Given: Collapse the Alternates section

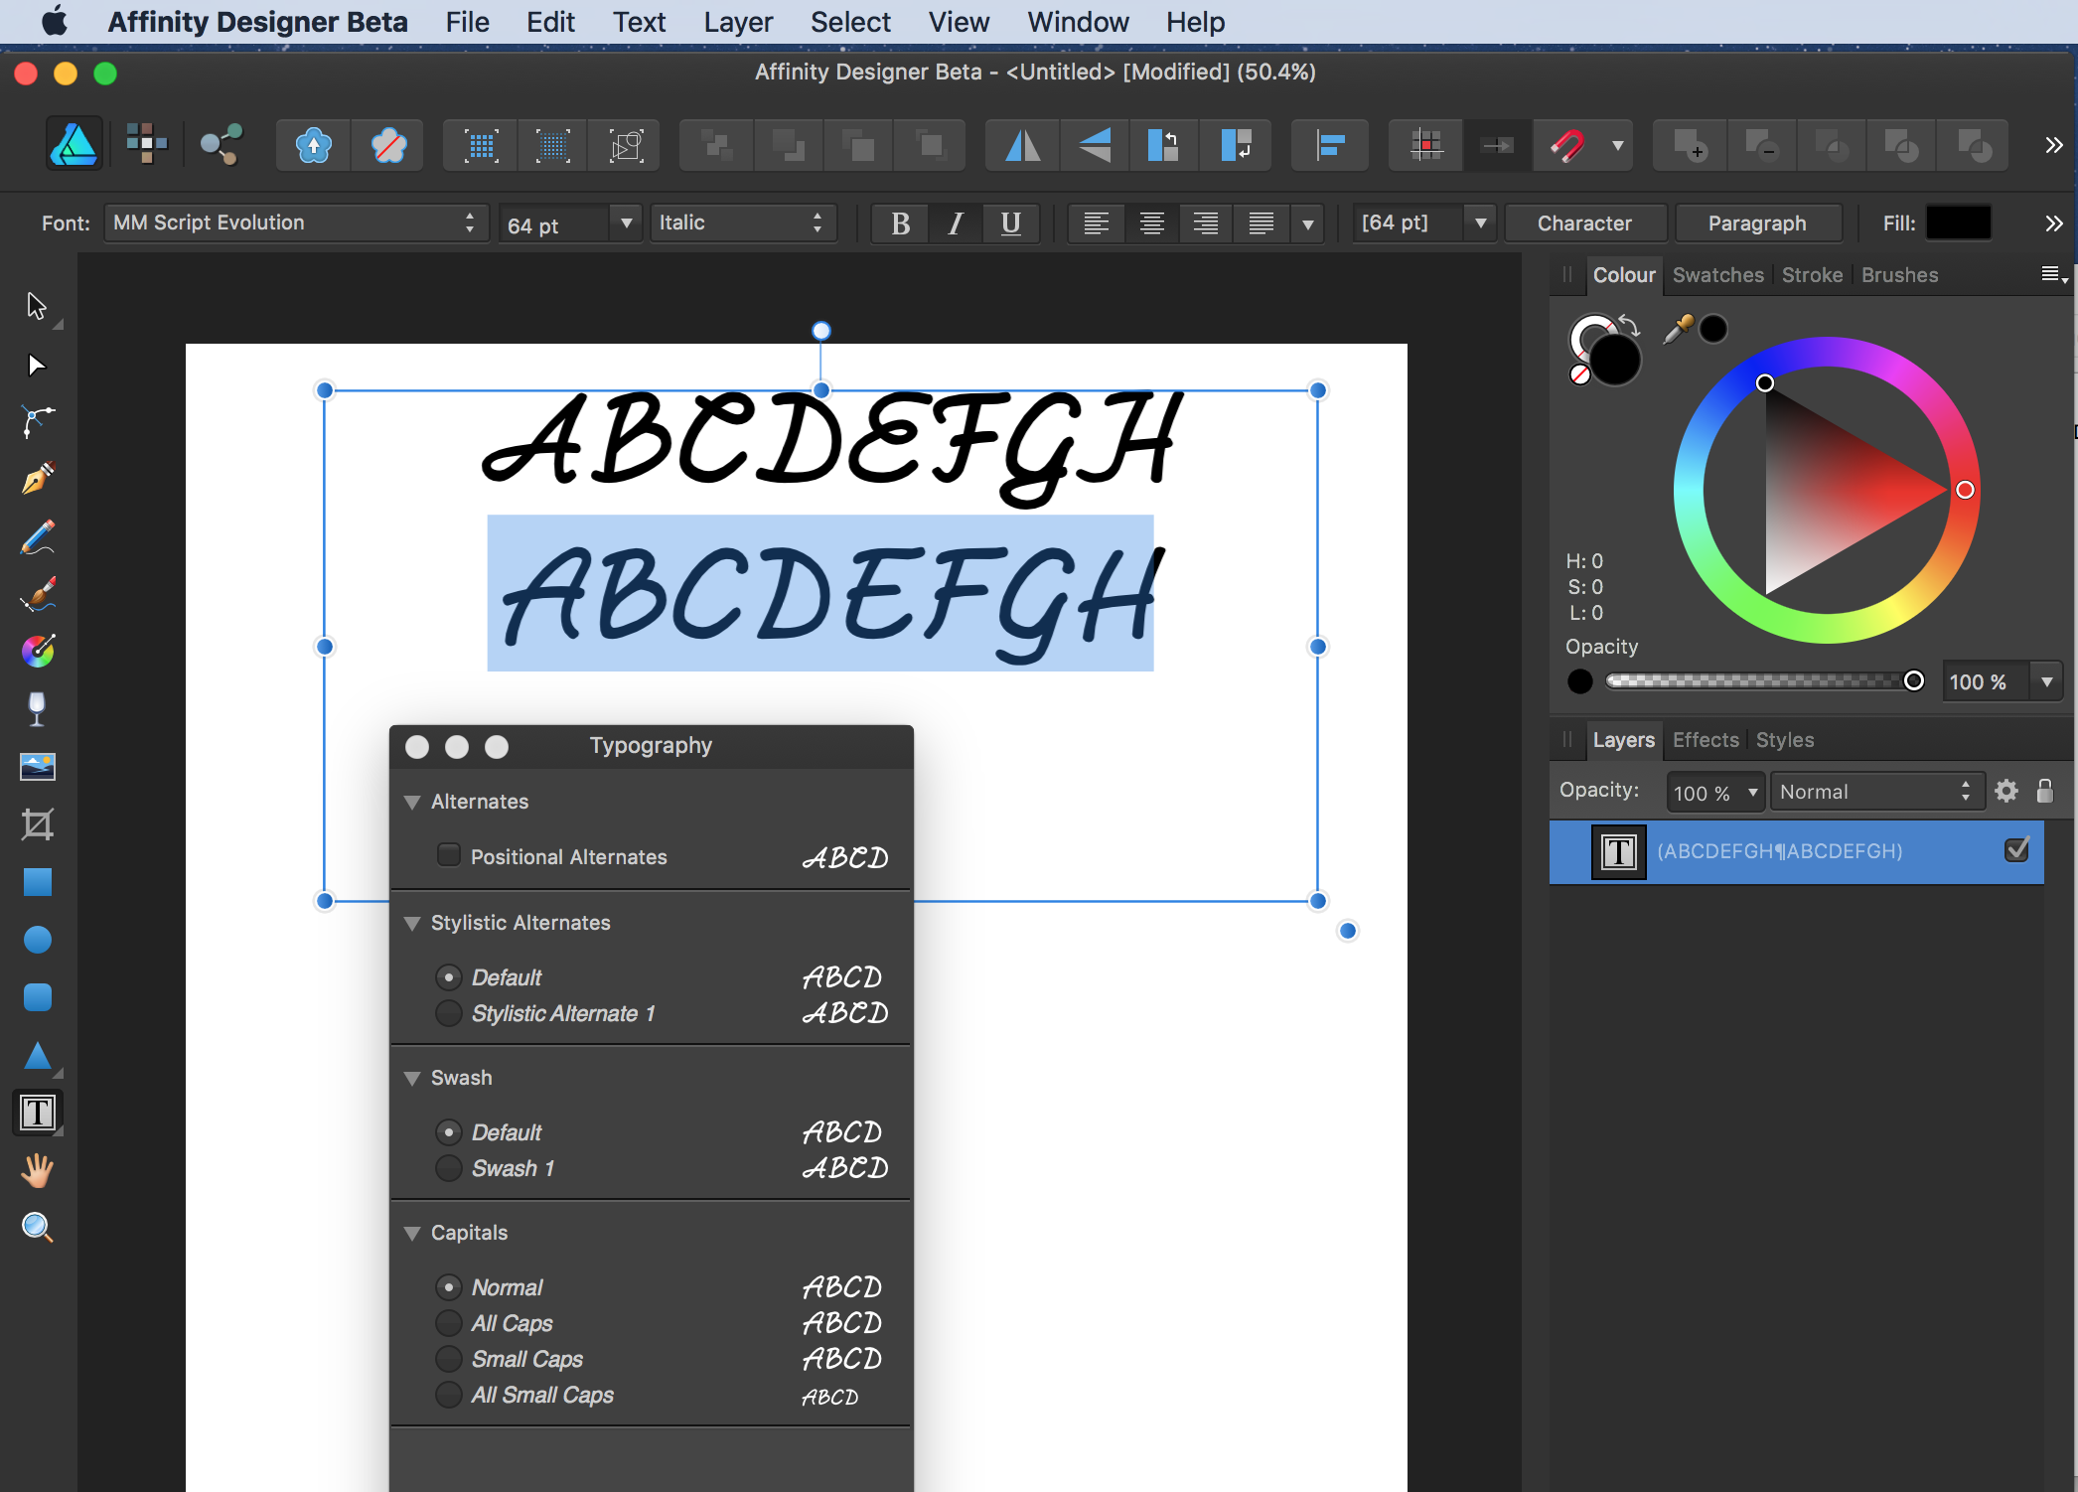Looking at the screenshot, I should point(412,802).
